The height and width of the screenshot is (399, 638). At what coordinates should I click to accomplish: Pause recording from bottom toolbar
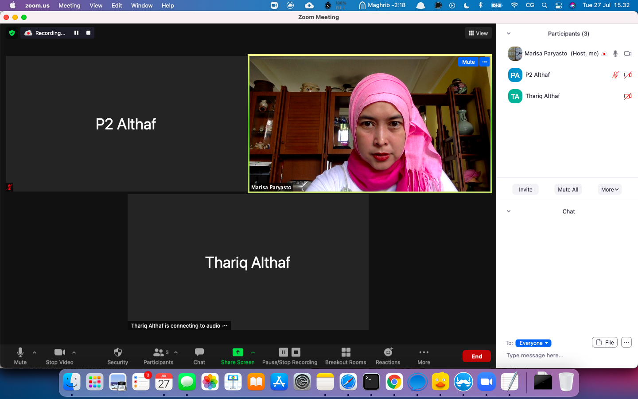pyautogui.click(x=284, y=352)
